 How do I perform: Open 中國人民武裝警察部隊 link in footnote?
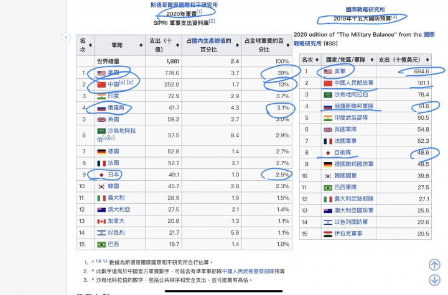coord(248,271)
